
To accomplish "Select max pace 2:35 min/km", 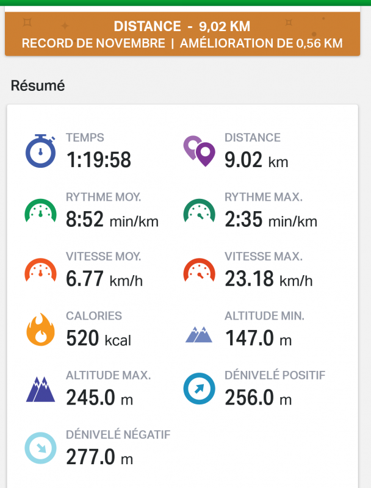I will [x=271, y=220].
